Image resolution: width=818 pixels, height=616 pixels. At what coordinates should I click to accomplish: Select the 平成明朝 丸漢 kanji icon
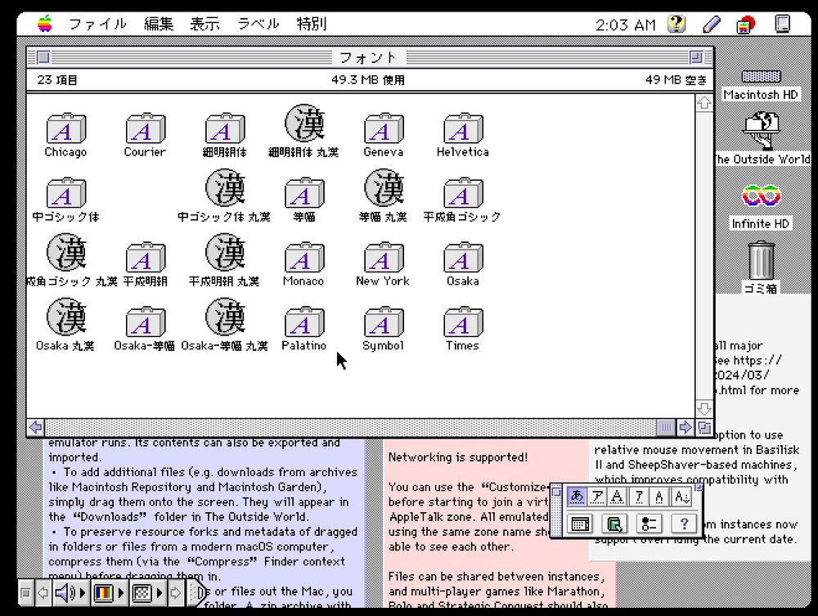pos(226,253)
